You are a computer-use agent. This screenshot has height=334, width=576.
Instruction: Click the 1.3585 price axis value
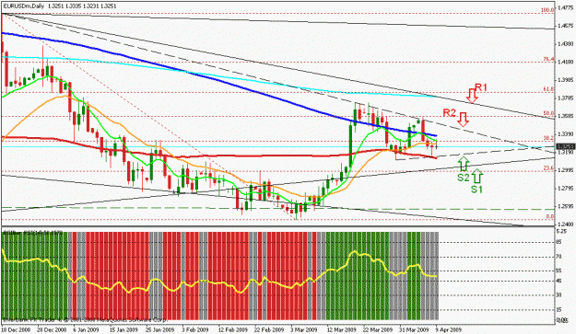[x=565, y=116]
